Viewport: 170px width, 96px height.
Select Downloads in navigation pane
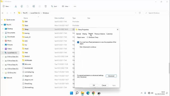(11, 37)
